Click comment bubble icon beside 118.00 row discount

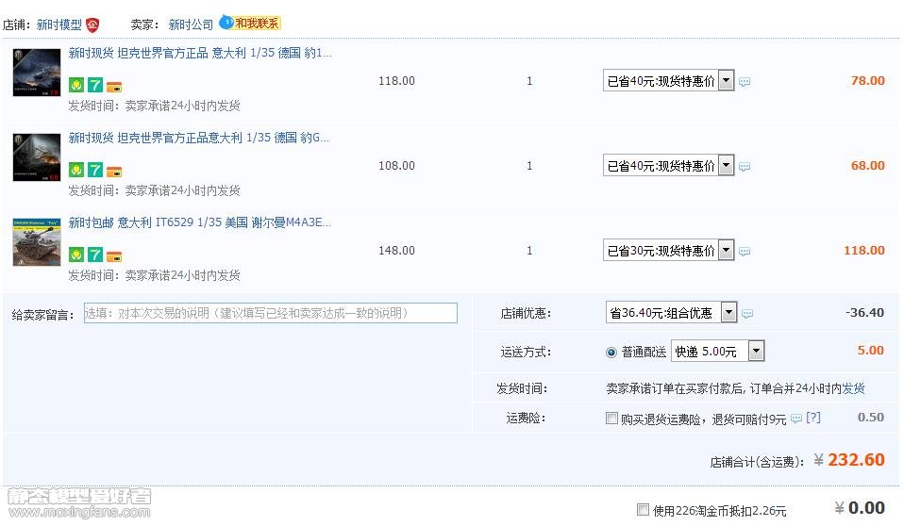[745, 251]
